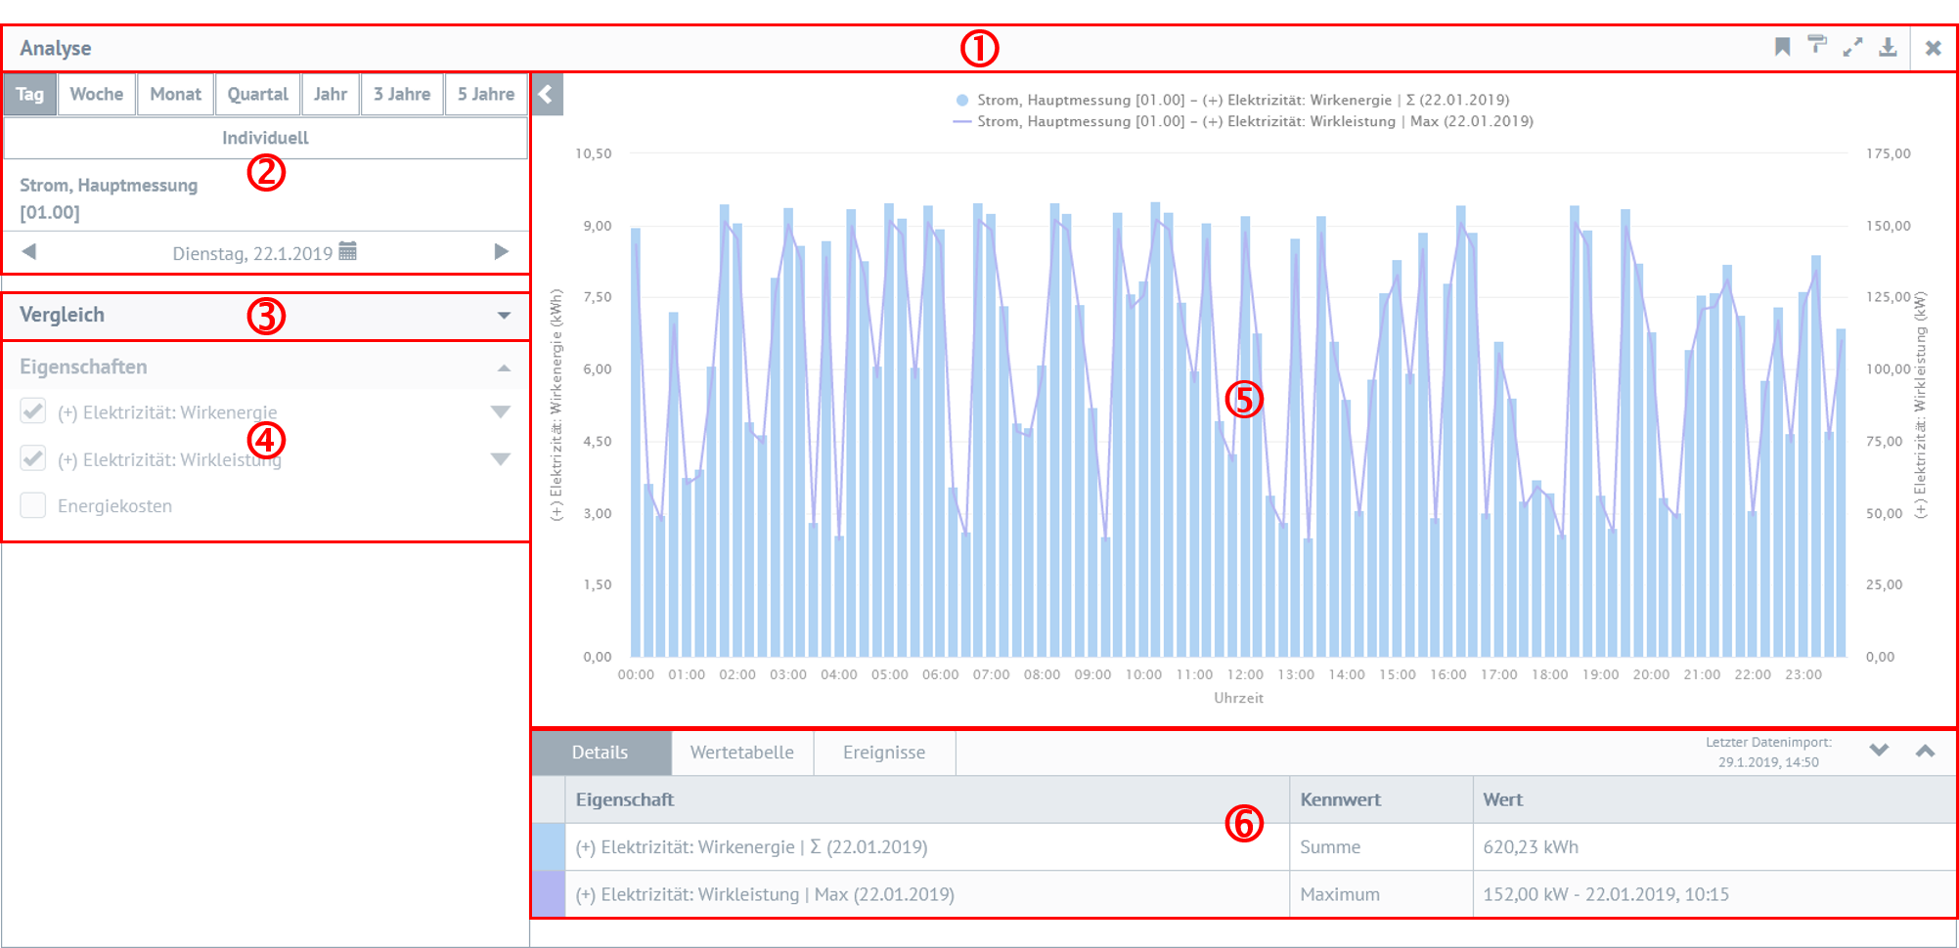Uncheck the Elektrizität: Wirkleistung checkbox
This screenshot has width=1959, height=948.
point(33,458)
